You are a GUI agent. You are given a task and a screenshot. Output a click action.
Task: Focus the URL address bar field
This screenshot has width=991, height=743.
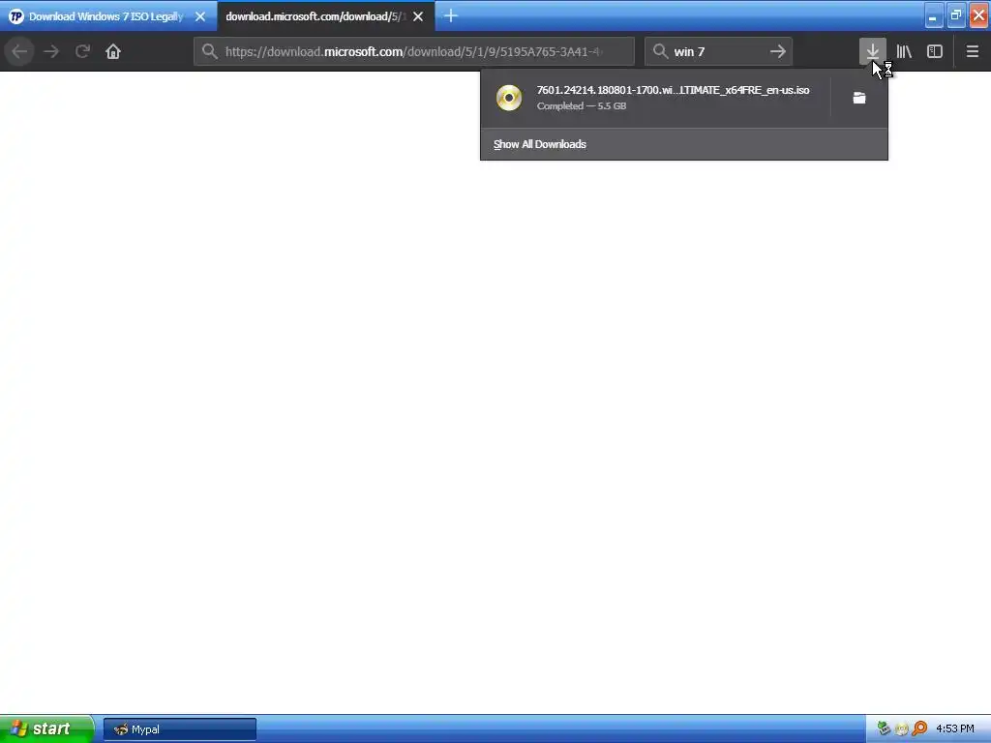414,51
